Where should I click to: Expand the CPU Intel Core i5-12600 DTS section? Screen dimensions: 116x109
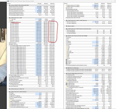click(8, 89)
